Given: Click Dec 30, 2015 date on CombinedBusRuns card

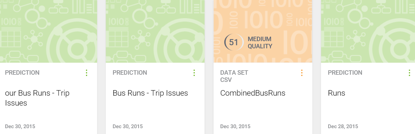Looking at the screenshot, I should click(235, 126).
